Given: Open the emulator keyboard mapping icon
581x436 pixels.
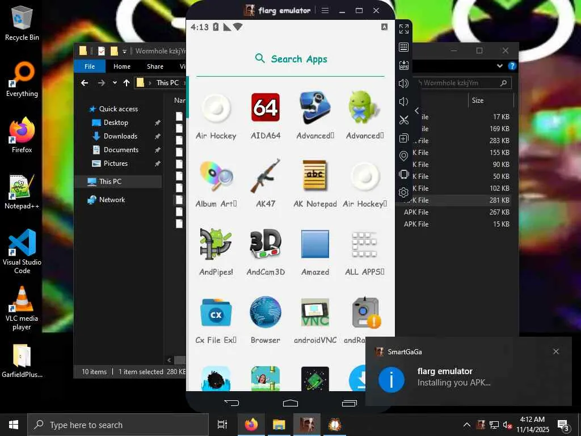Looking at the screenshot, I should (x=403, y=47).
